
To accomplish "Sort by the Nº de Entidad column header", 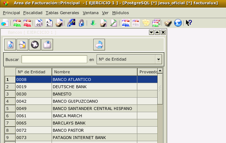I will [x=34, y=72].
